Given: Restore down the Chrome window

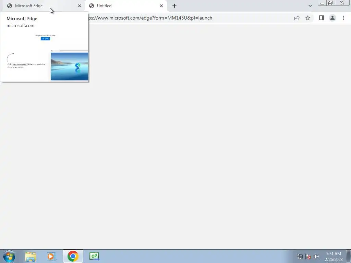Looking at the screenshot, I should [x=330, y=3].
